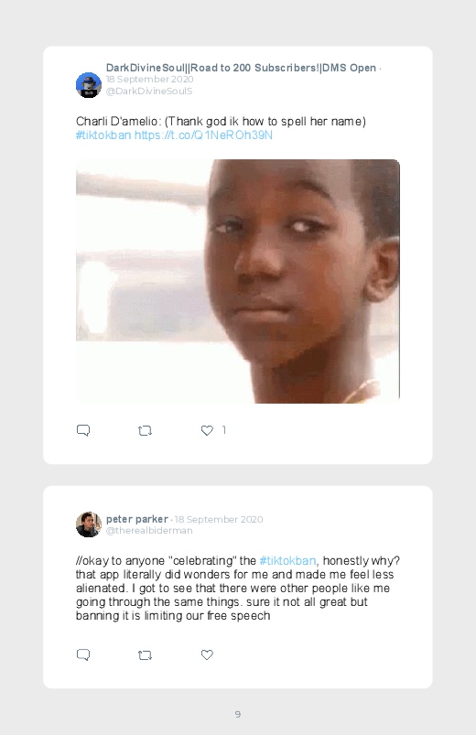Open the @DarkDivineSoulS handle
Viewport: 476px width, 735px height.
(149, 91)
